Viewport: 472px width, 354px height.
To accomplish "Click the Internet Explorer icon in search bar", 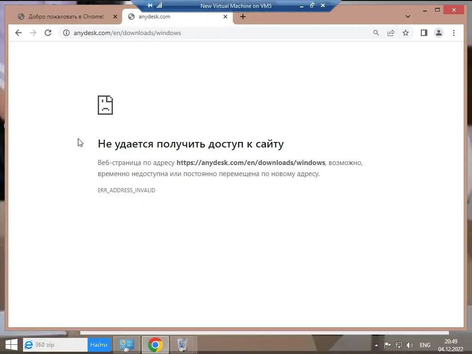I will tap(29, 345).
